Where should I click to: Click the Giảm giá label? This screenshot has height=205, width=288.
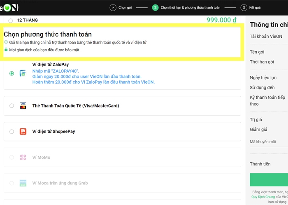coord(258,130)
